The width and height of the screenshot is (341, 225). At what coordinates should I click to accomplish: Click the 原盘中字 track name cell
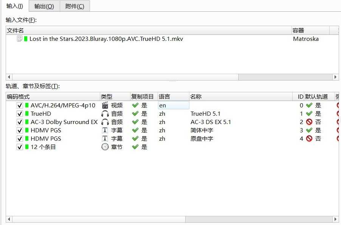point(202,139)
